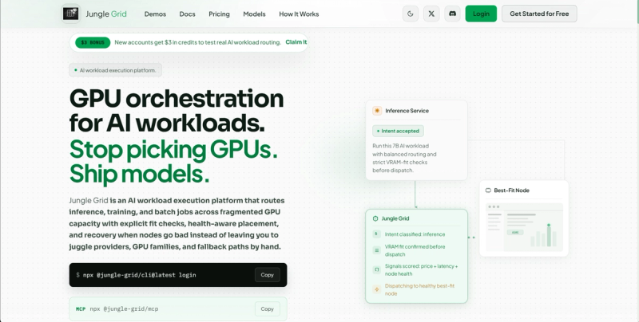Click 'Stop picking GPUs.' headline text
Screen dimensions: 639x322
pos(173,150)
